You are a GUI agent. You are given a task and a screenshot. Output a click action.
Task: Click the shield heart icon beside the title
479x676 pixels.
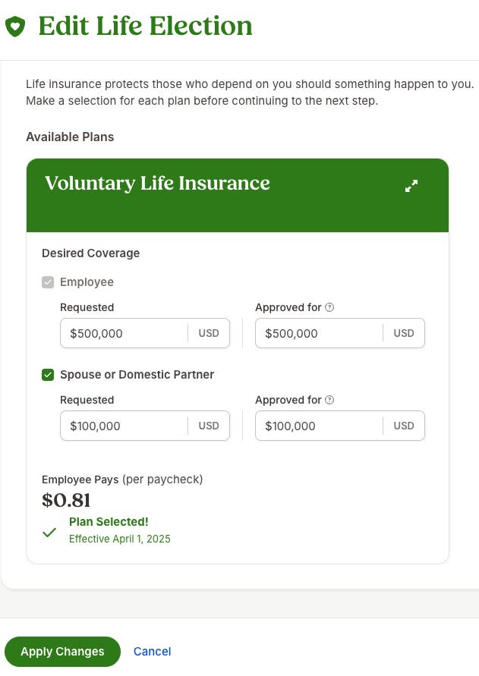(x=15, y=27)
